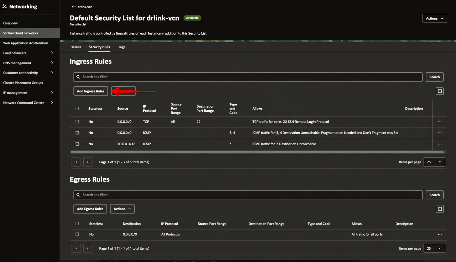Click the Networking tools icon
The image size is (456, 262).
click(4, 6)
